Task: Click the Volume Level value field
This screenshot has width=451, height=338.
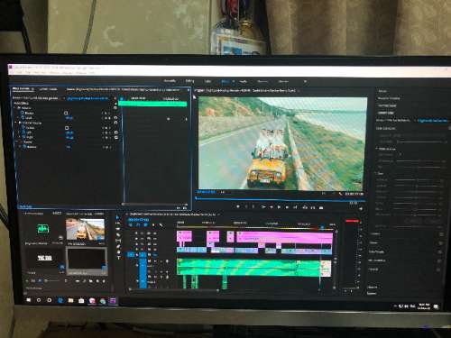Action: pyautogui.click(x=69, y=118)
